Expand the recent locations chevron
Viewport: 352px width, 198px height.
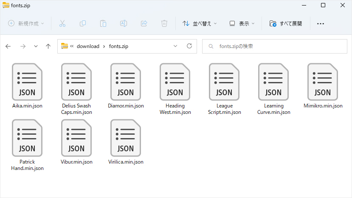36,46
